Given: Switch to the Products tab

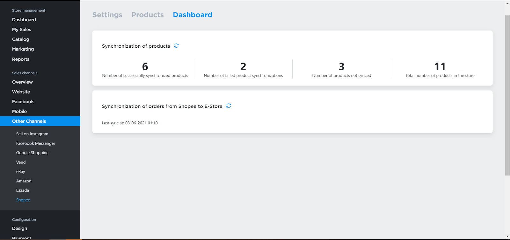Looking at the screenshot, I should [148, 15].
